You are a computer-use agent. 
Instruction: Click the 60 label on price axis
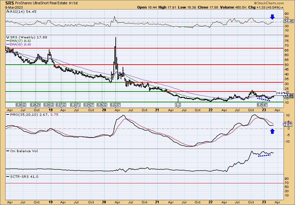coord(286,55)
